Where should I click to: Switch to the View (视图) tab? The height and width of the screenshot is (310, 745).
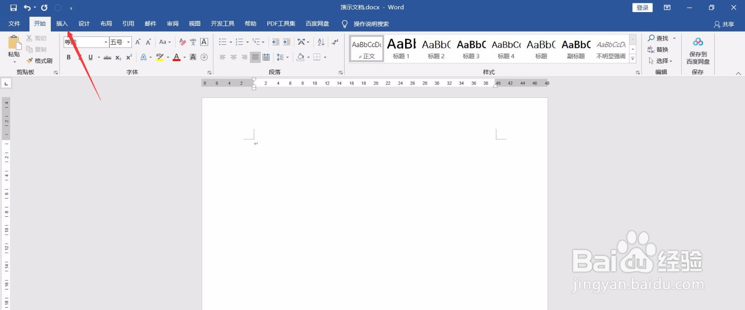(x=195, y=24)
